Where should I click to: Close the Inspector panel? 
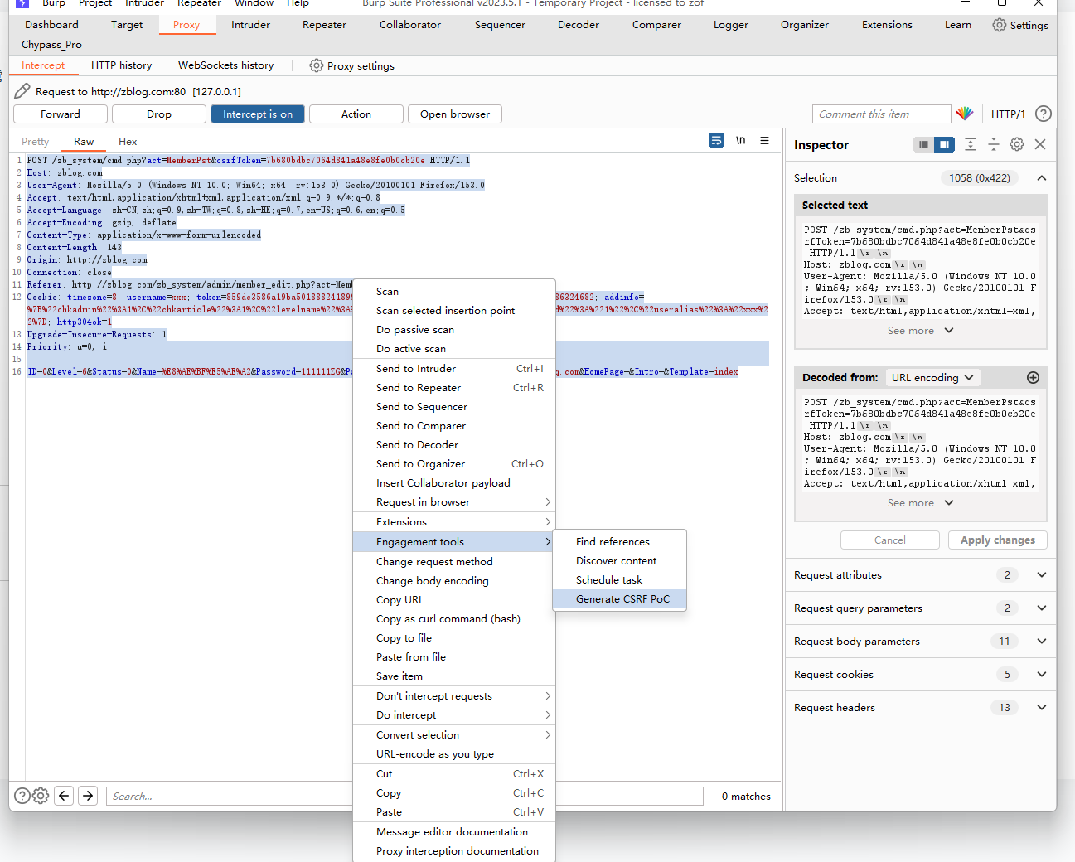[1040, 144]
